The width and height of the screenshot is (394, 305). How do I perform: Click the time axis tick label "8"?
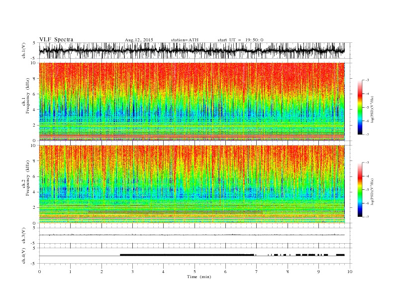coord(288,272)
